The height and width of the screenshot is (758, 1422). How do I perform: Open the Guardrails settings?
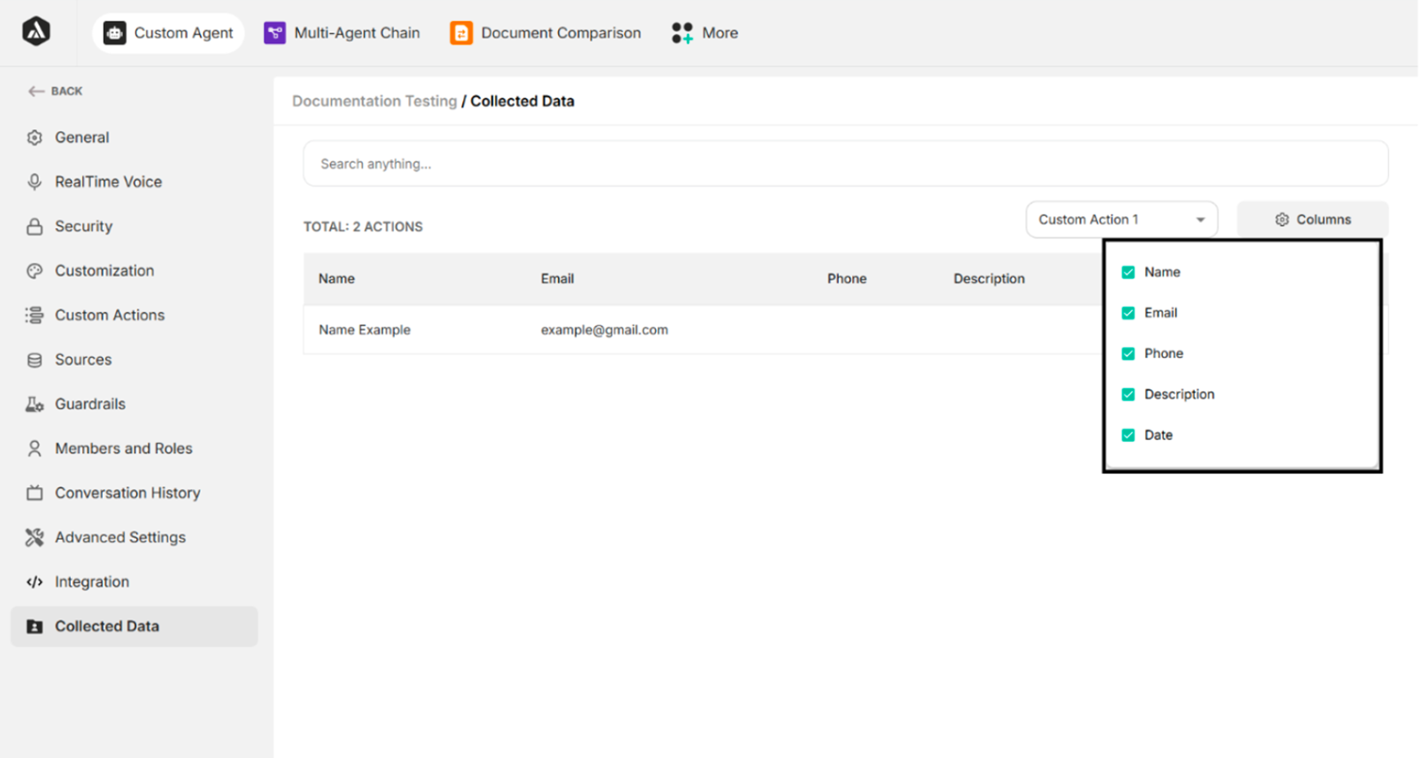pyautogui.click(x=90, y=404)
